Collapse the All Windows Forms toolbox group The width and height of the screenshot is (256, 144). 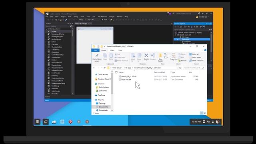[47, 29]
